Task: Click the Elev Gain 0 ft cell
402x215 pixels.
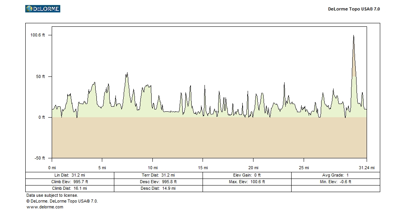Action: (x=247, y=175)
